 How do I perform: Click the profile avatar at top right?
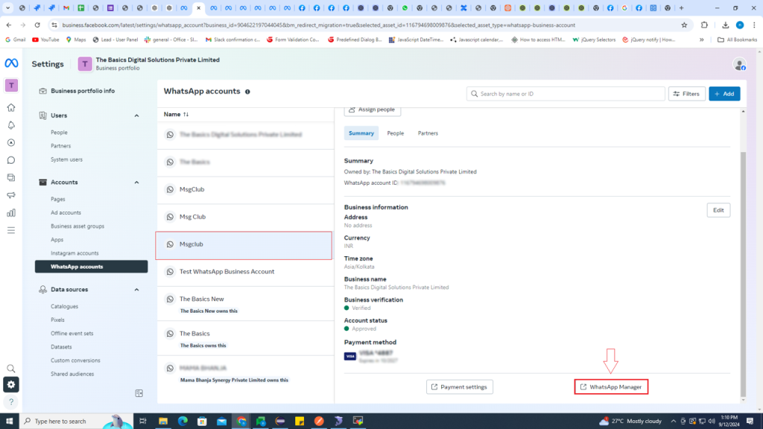click(739, 64)
